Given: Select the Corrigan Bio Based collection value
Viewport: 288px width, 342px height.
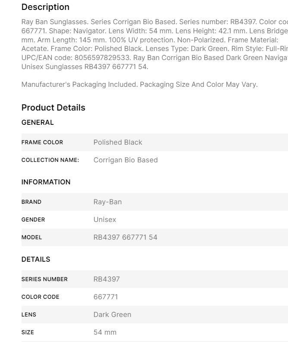Looking at the screenshot, I should click(x=125, y=160).
